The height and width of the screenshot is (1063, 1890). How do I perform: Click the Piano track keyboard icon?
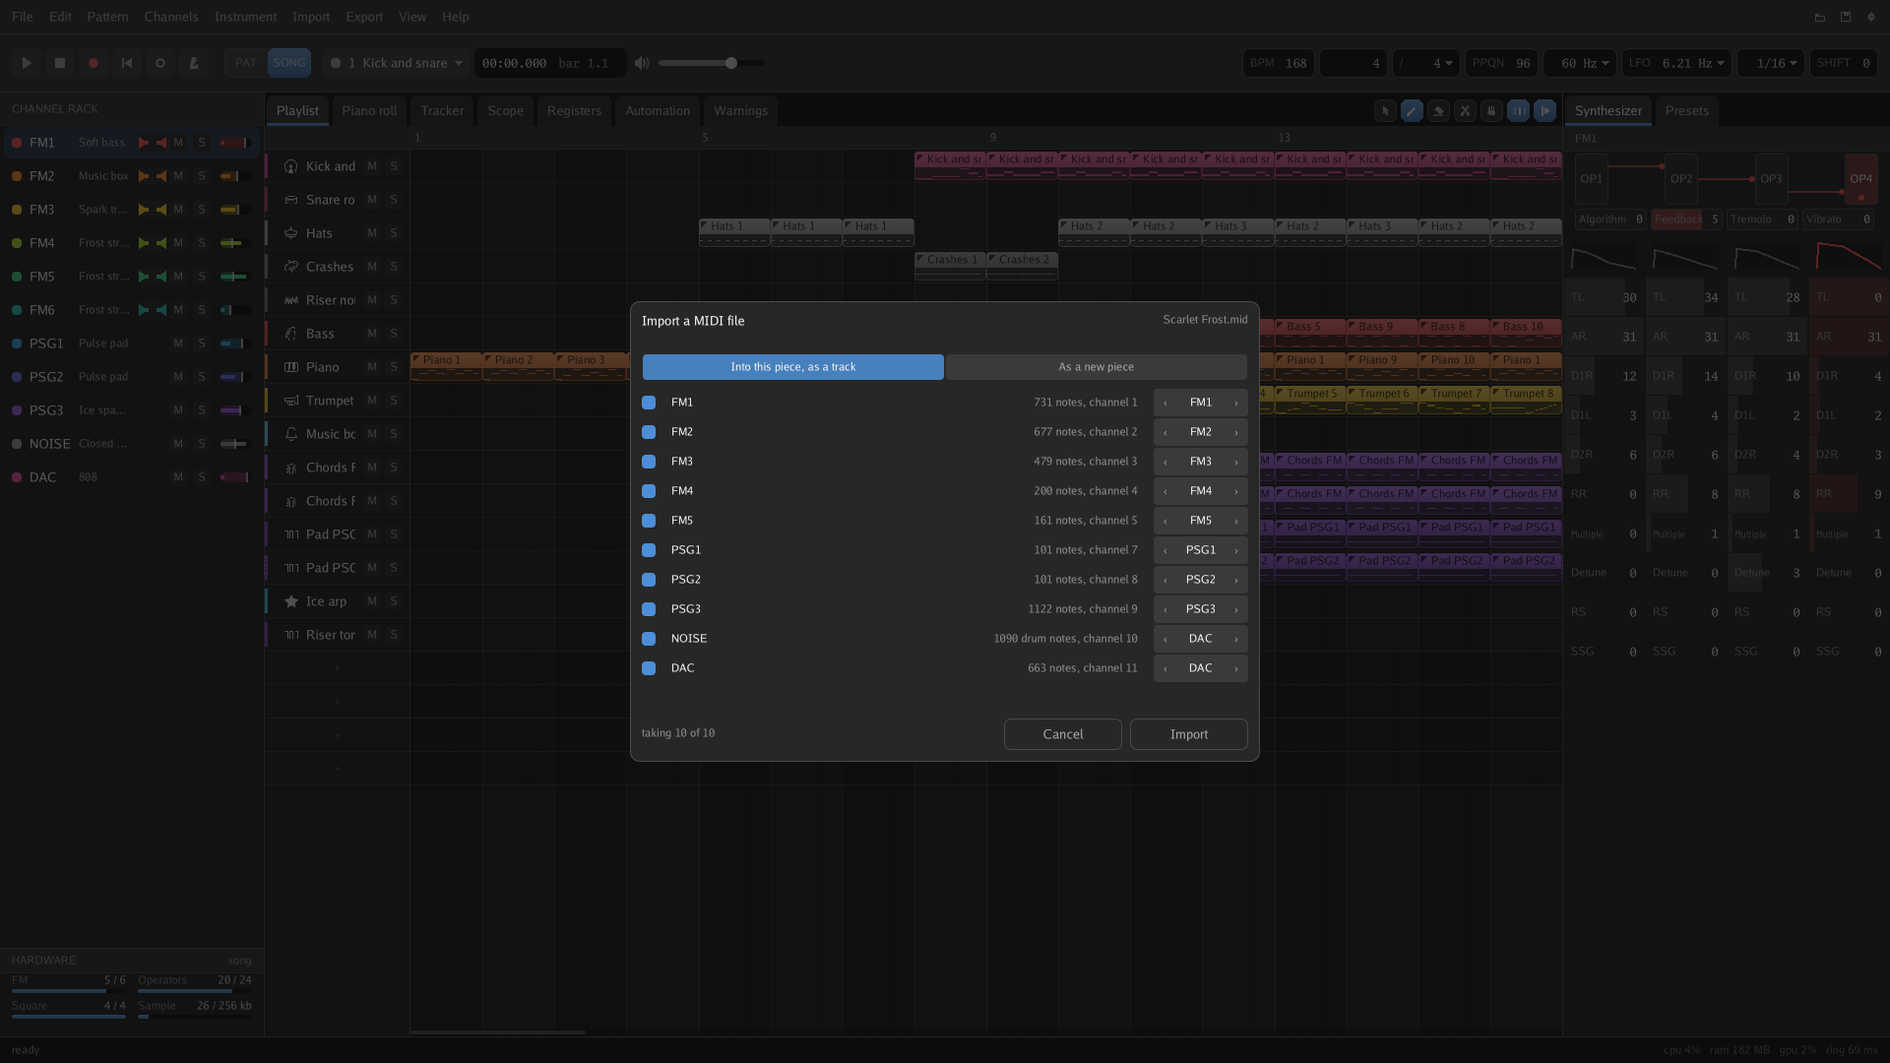pyautogui.click(x=291, y=367)
